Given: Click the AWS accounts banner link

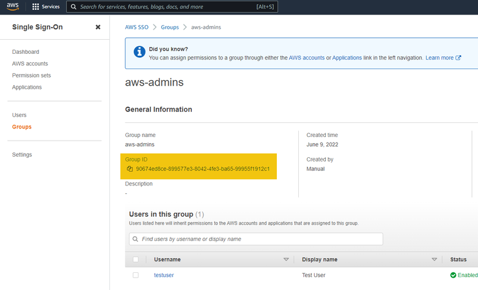Looking at the screenshot, I should 306,58.
